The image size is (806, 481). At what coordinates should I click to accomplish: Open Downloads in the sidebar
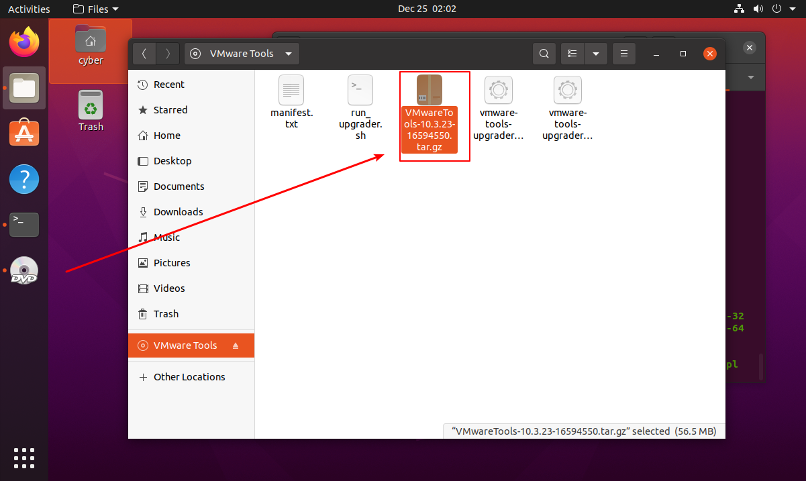pos(191,212)
